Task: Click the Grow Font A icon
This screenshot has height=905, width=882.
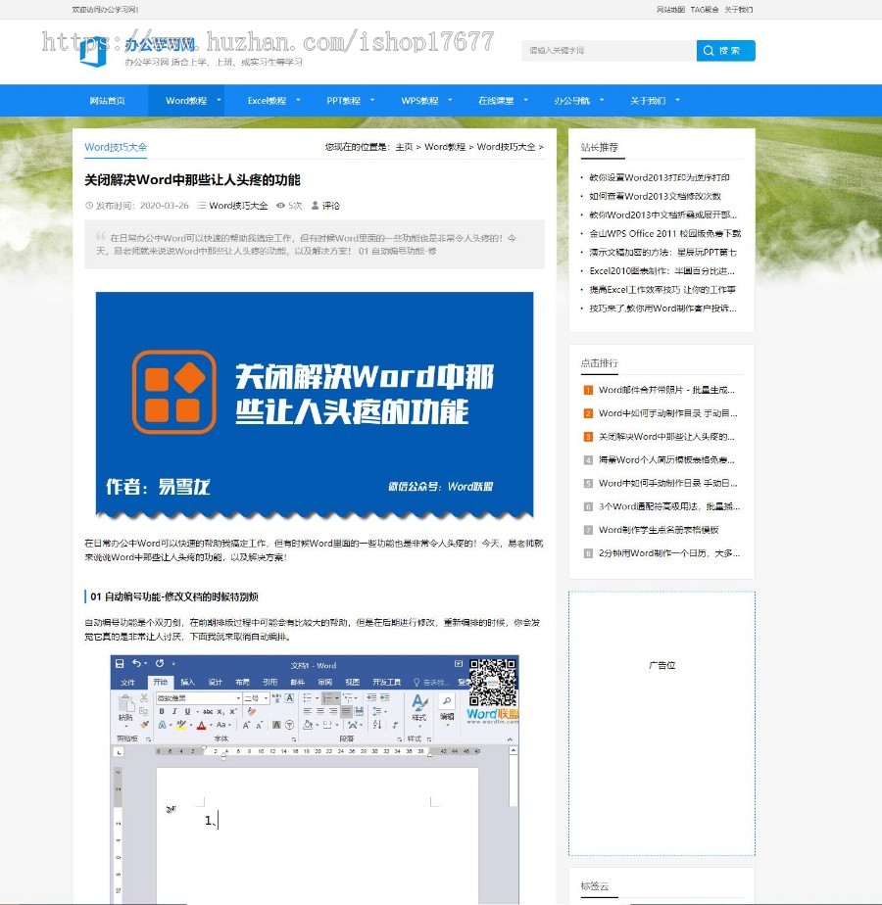Action: point(246,725)
